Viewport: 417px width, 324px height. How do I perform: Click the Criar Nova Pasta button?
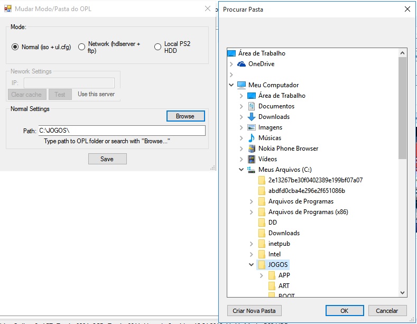[254, 310]
